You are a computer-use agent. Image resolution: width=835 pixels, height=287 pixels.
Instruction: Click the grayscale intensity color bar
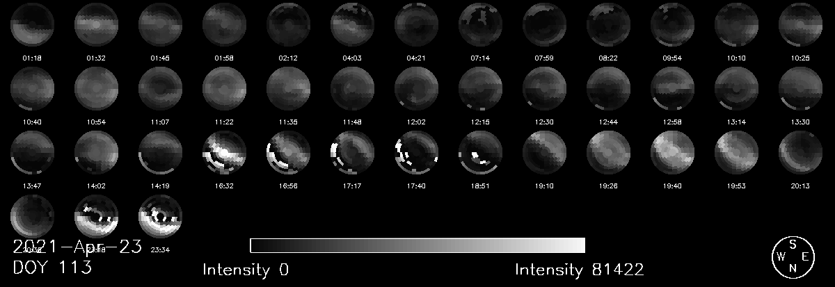[x=417, y=245]
